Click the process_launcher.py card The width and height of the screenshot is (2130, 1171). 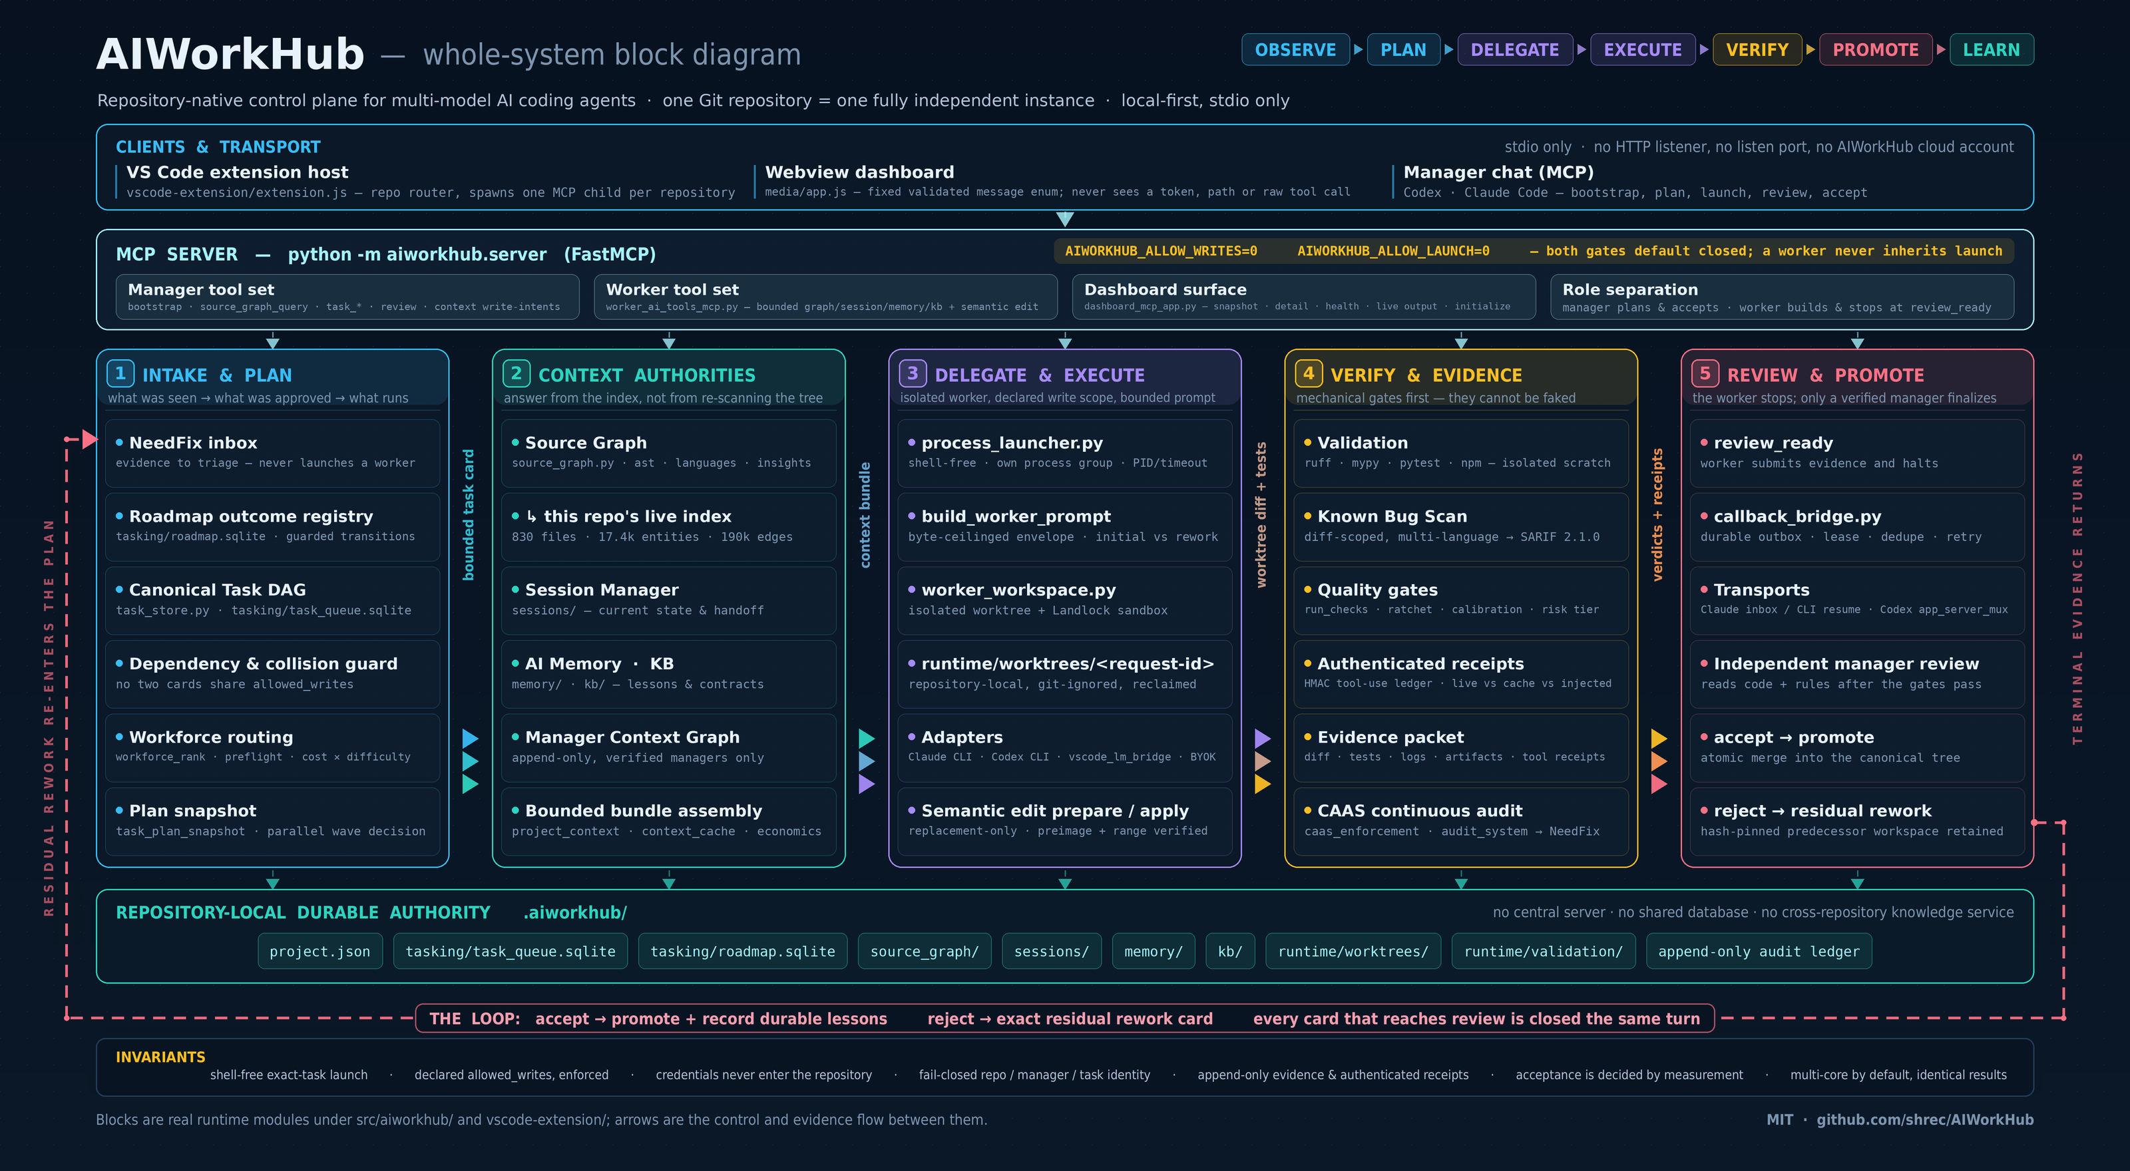tap(1065, 453)
